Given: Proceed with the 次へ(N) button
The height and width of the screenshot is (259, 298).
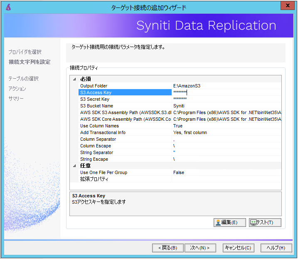Looking at the screenshot, I should pos(200,248).
